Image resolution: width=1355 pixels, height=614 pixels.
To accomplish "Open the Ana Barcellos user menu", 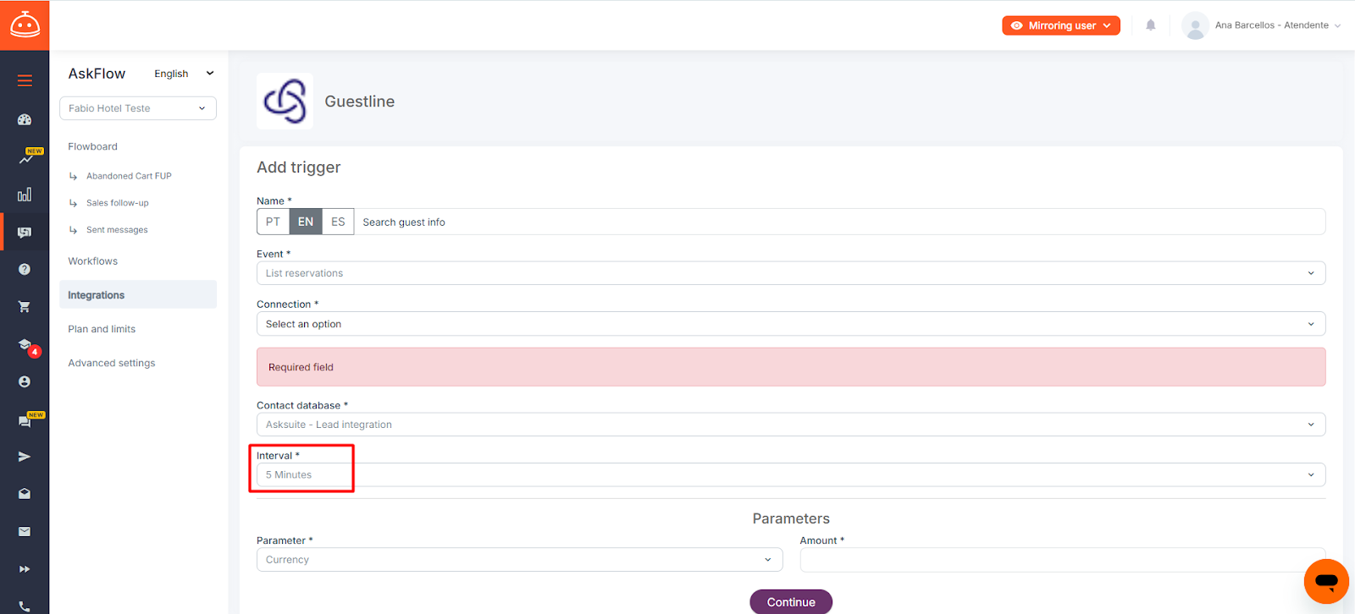I will [1277, 25].
